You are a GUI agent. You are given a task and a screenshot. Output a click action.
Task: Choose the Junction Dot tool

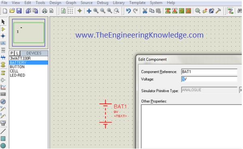click(x=3, y=36)
